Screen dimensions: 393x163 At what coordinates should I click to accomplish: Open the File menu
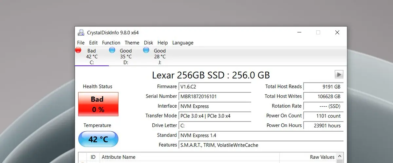tap(81, 43)
